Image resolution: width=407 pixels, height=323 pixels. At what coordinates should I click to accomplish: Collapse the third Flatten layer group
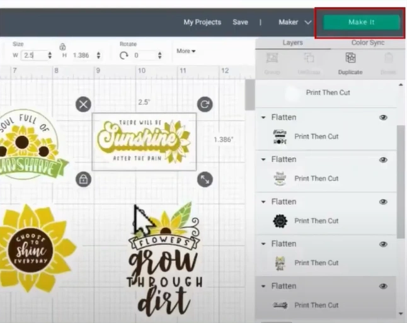263,202
